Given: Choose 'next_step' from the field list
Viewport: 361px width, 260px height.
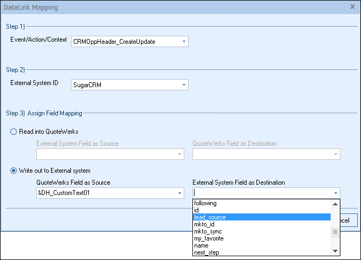Looking at the screenshot, I should pyautogui.click(x=207, y=252).
